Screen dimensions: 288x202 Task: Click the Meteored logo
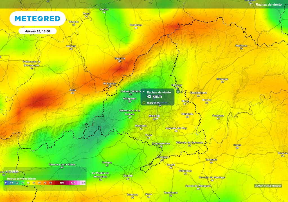37,19
